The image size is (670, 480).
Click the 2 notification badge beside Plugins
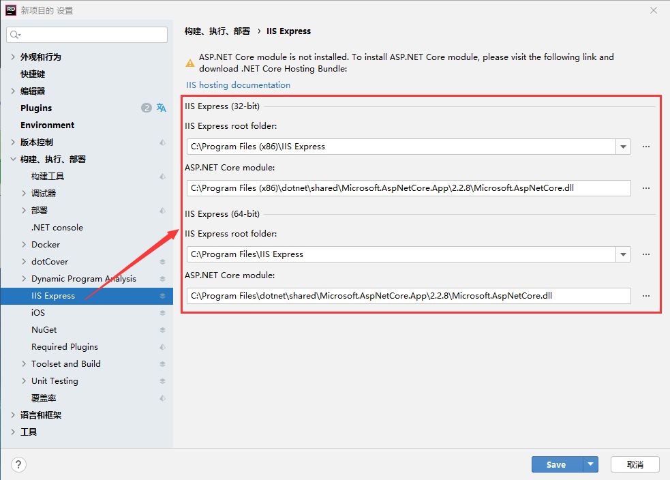tap(147, 108)
